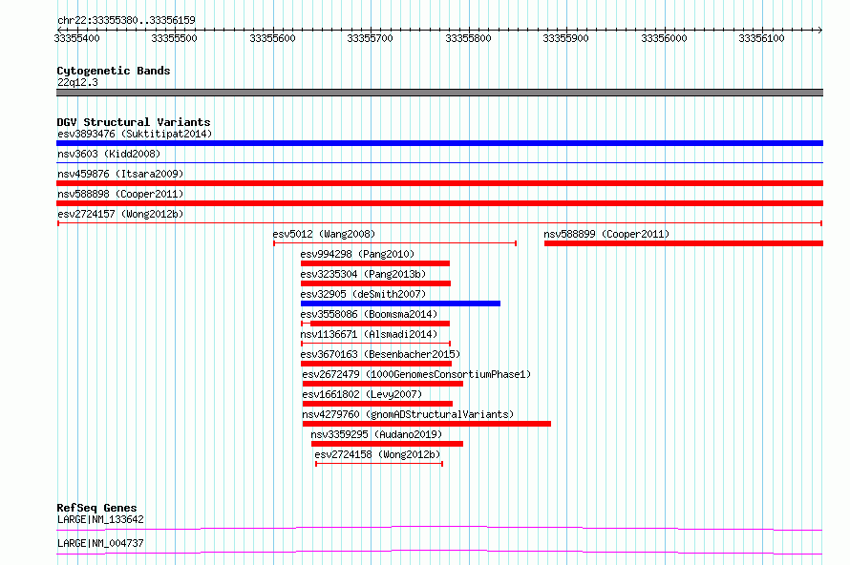Click ruler position 33355800

point(468,38)
